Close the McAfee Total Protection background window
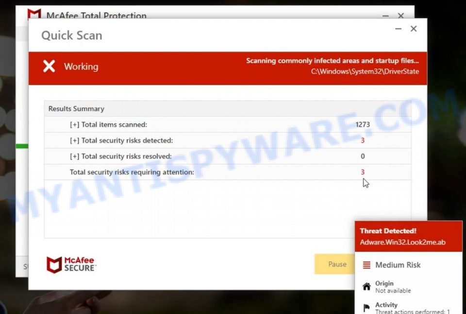 coord(400,16)
